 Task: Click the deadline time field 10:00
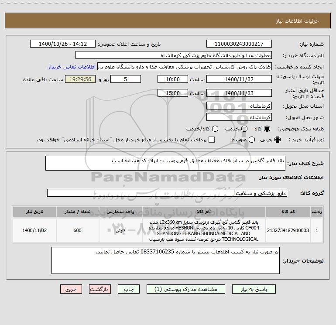[173, 79]
